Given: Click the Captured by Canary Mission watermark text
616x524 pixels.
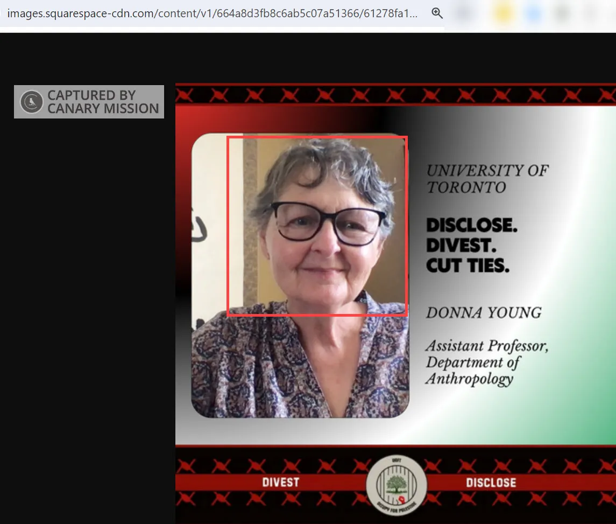Looking at the screenshot, I should pyautogui.click(x=103, y=102).
